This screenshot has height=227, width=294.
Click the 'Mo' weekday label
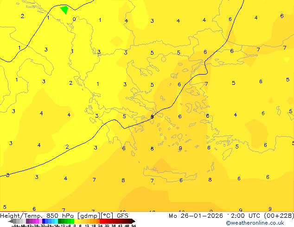tap(173, 216)
